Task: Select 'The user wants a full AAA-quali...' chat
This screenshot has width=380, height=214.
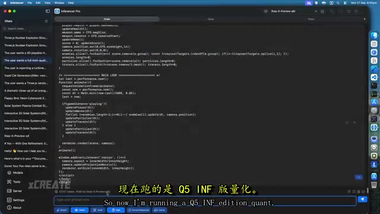Action: click(26, 61)
